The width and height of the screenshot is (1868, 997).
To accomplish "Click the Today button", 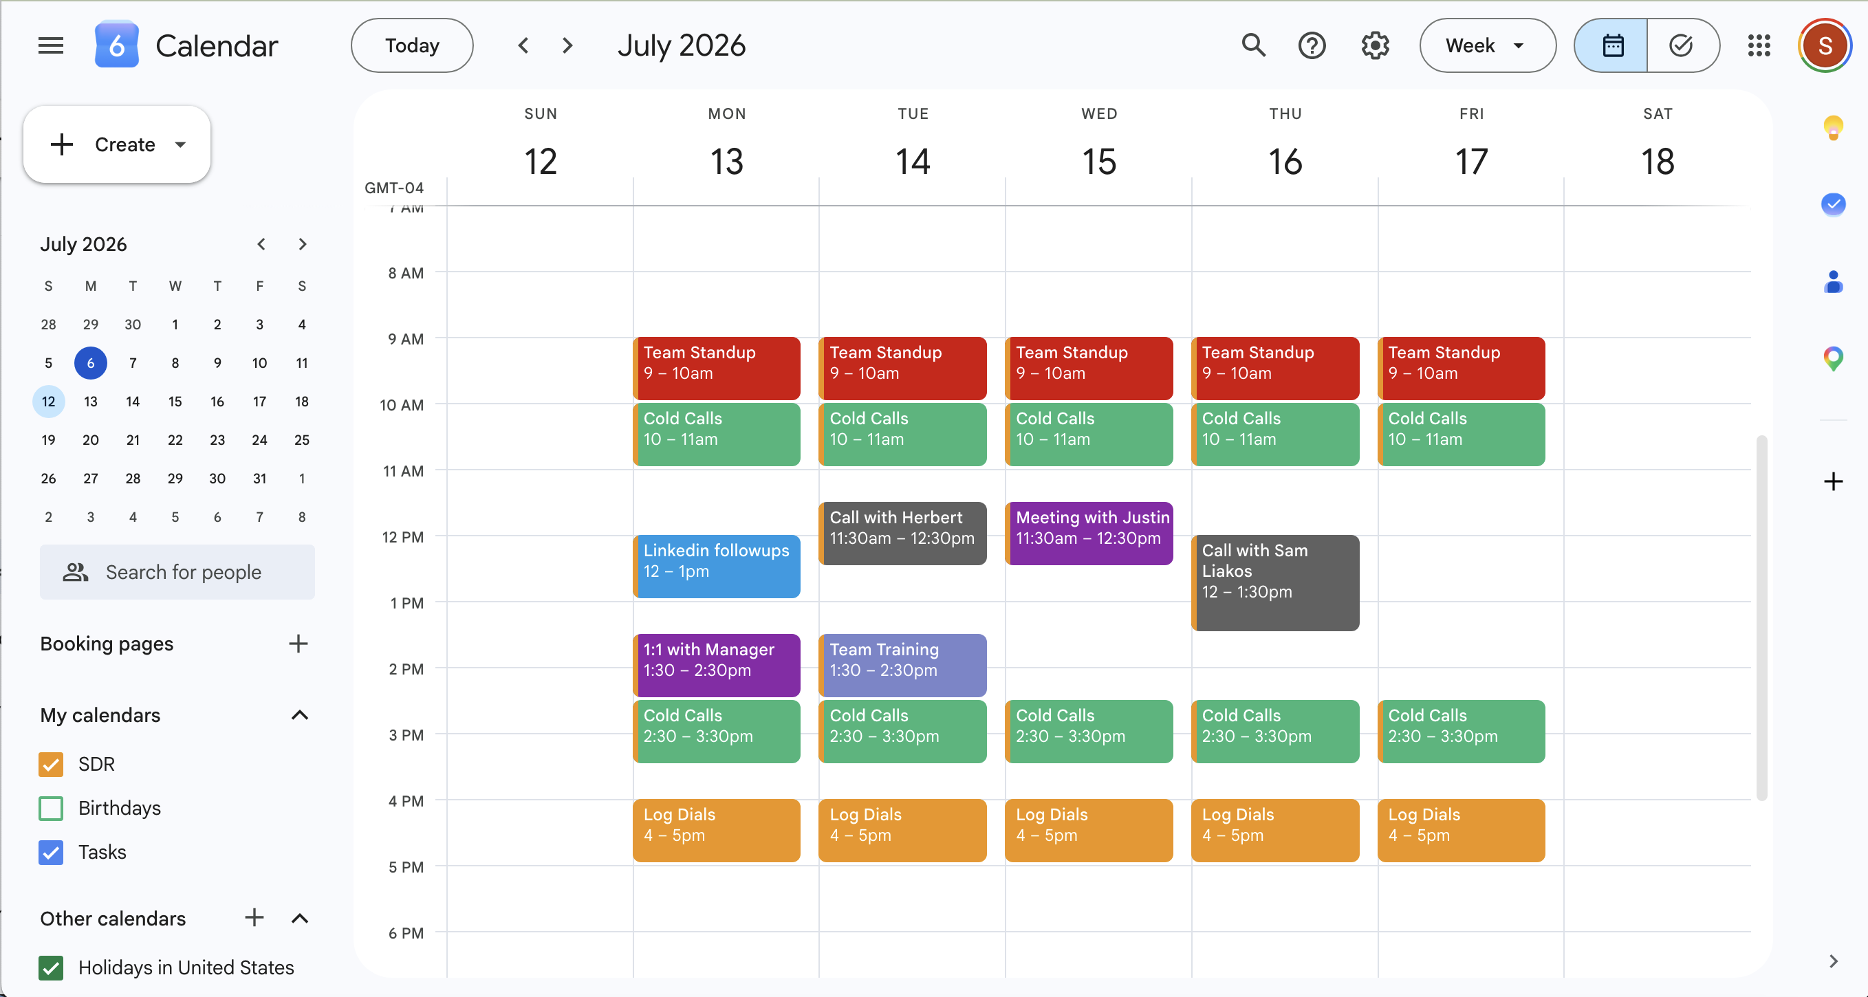I will click(x=412, y=45).
